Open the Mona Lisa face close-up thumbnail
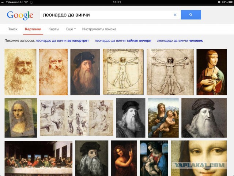The width and height of the screenshot is (234, 176). point(199,158)
